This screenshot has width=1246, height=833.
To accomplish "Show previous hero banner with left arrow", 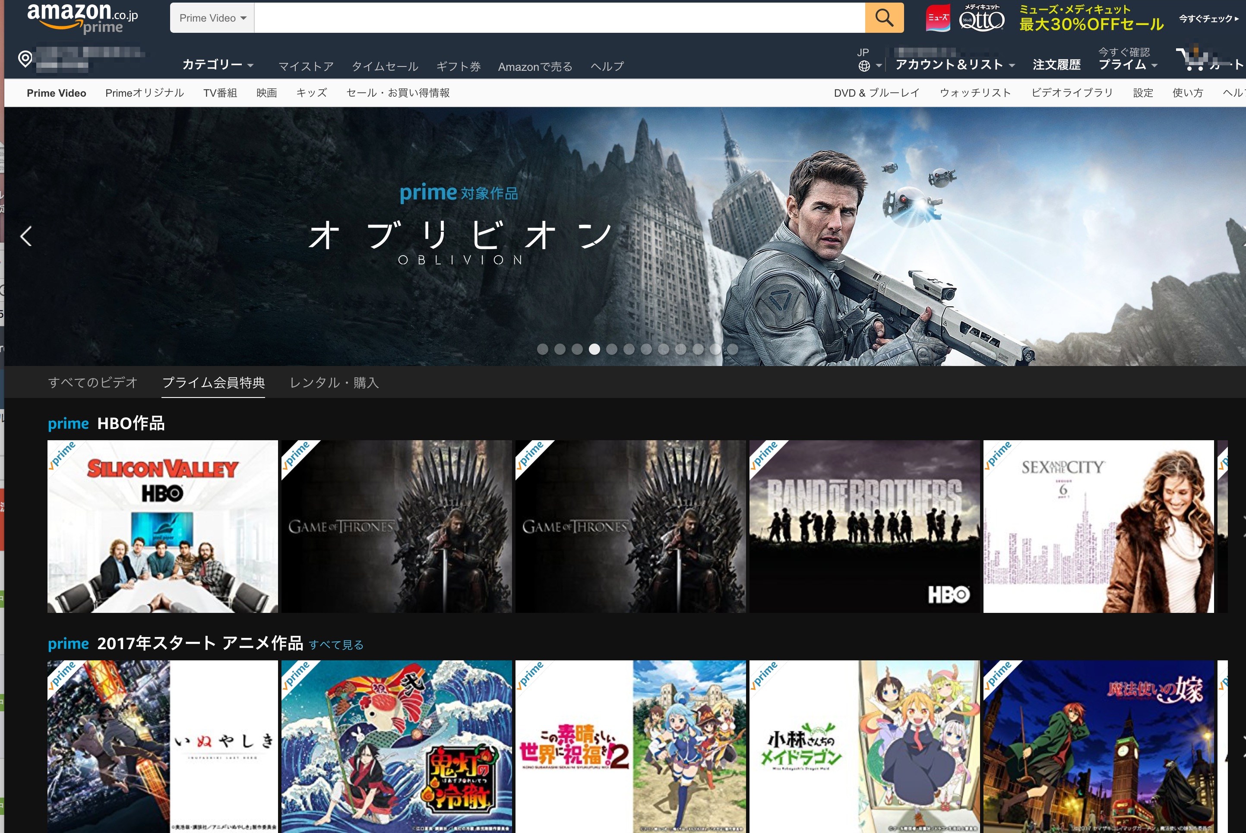I will 25,236.
